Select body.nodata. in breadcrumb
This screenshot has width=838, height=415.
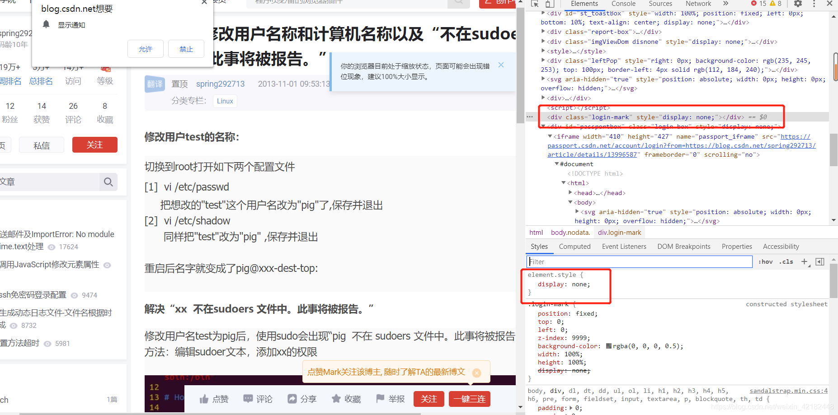coord(570,233)
